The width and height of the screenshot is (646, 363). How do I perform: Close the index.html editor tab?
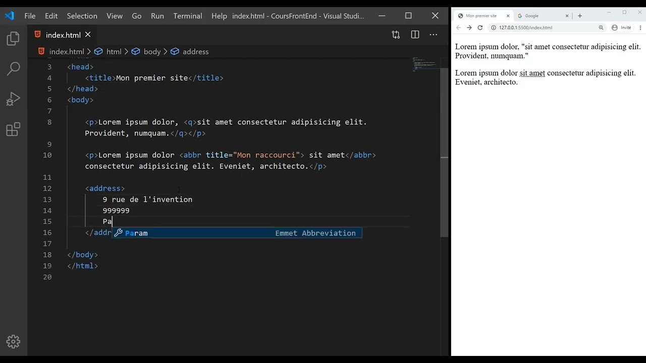88,35
